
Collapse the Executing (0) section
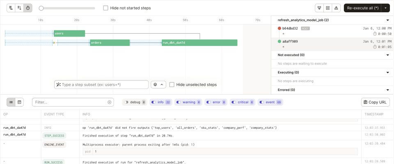click(x=387, y=73)
